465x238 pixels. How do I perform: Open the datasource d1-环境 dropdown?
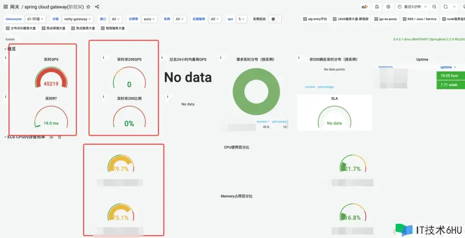35,19
